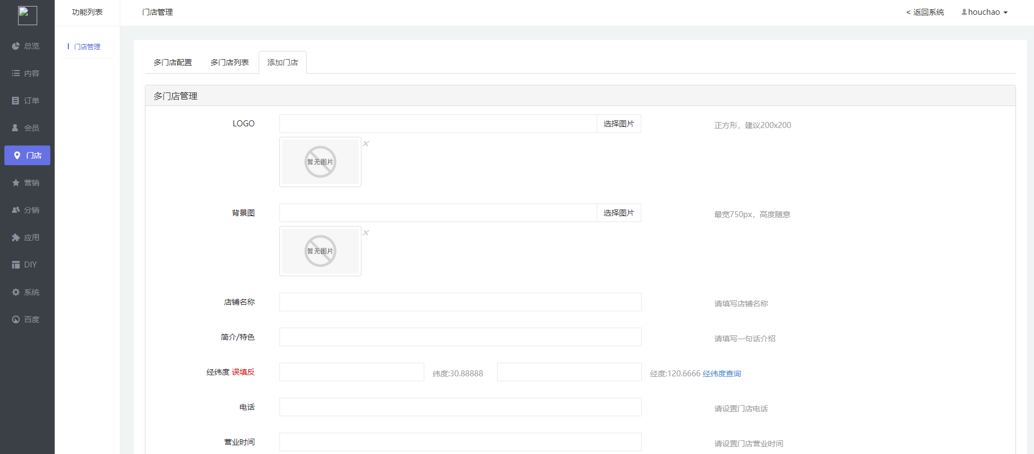Open the 经纬度查询 link
Viewport: 1034px width, 454px height.
[x=722, y=374]
